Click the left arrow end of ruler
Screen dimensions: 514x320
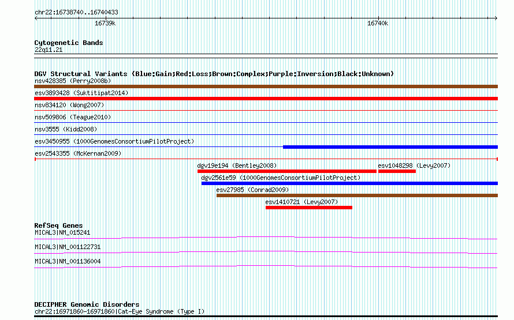pos(36,18)
